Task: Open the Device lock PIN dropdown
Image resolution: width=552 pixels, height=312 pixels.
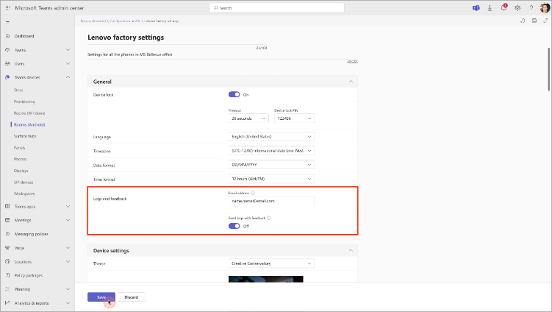Action: (294, 118)
